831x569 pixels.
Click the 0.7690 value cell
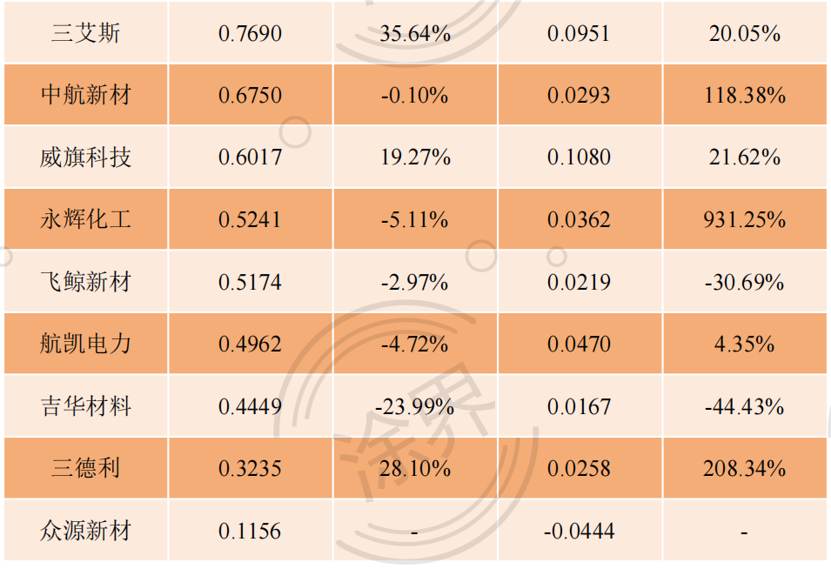[x=250, y=33]
